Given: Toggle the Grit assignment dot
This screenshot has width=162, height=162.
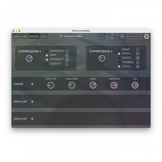Looking at the screenshot, I should point(47,55).
